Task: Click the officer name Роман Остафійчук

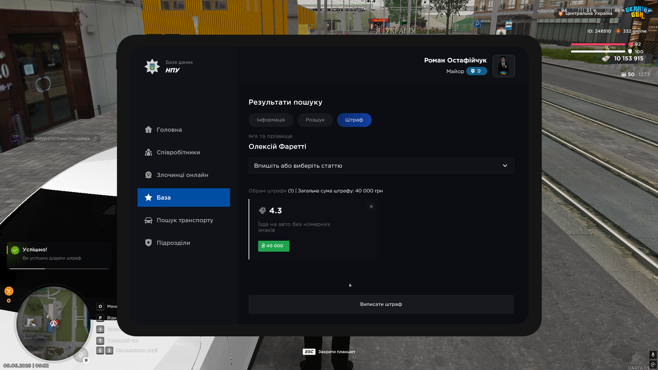Action: click(x=455, y=61)
